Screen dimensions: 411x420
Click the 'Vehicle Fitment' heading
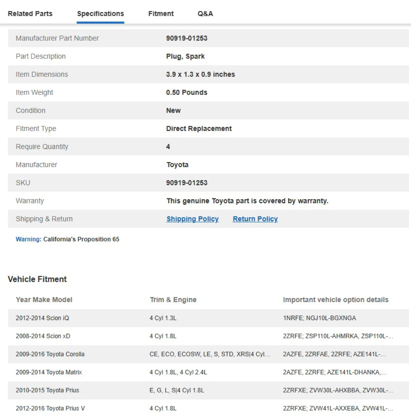tap(37, 279)
